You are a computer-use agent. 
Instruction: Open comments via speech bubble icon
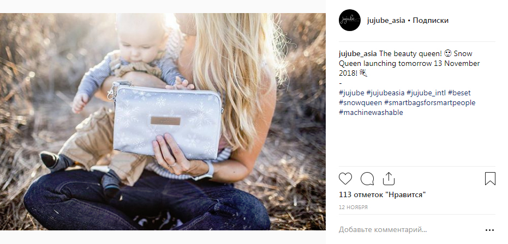click(x=367, y=179)
